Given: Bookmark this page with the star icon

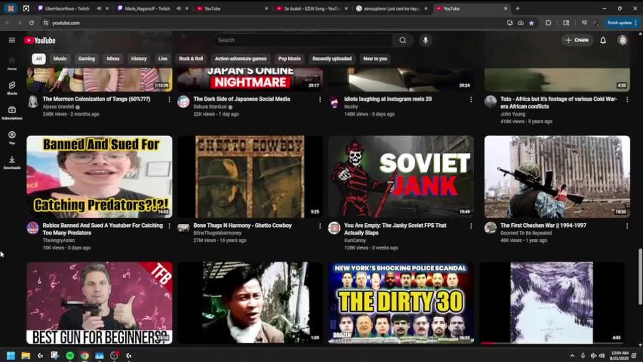Looking at the screenshot, I should (531, 23).
